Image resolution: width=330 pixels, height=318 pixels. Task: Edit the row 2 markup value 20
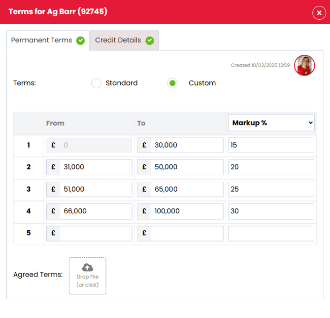pyautogui.click(x=271, y=167)
